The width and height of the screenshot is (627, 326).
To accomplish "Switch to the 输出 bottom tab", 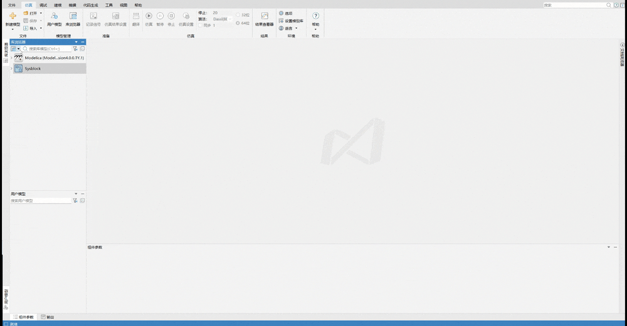I will pyautogui.click(x=47, y=317).
